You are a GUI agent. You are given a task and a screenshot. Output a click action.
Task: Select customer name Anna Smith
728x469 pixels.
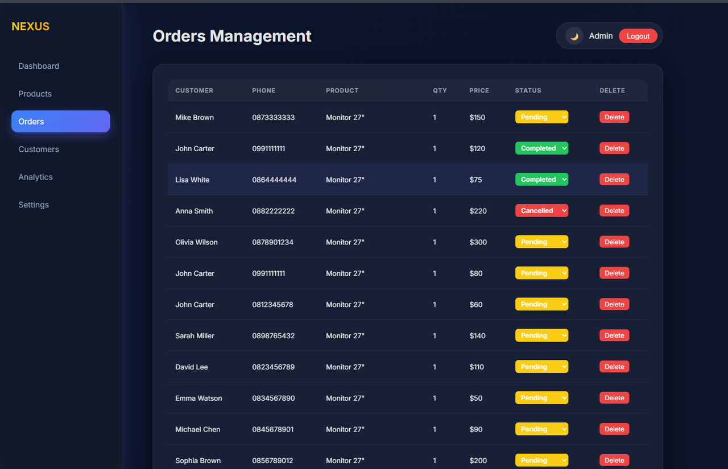(x=194, y=211)
